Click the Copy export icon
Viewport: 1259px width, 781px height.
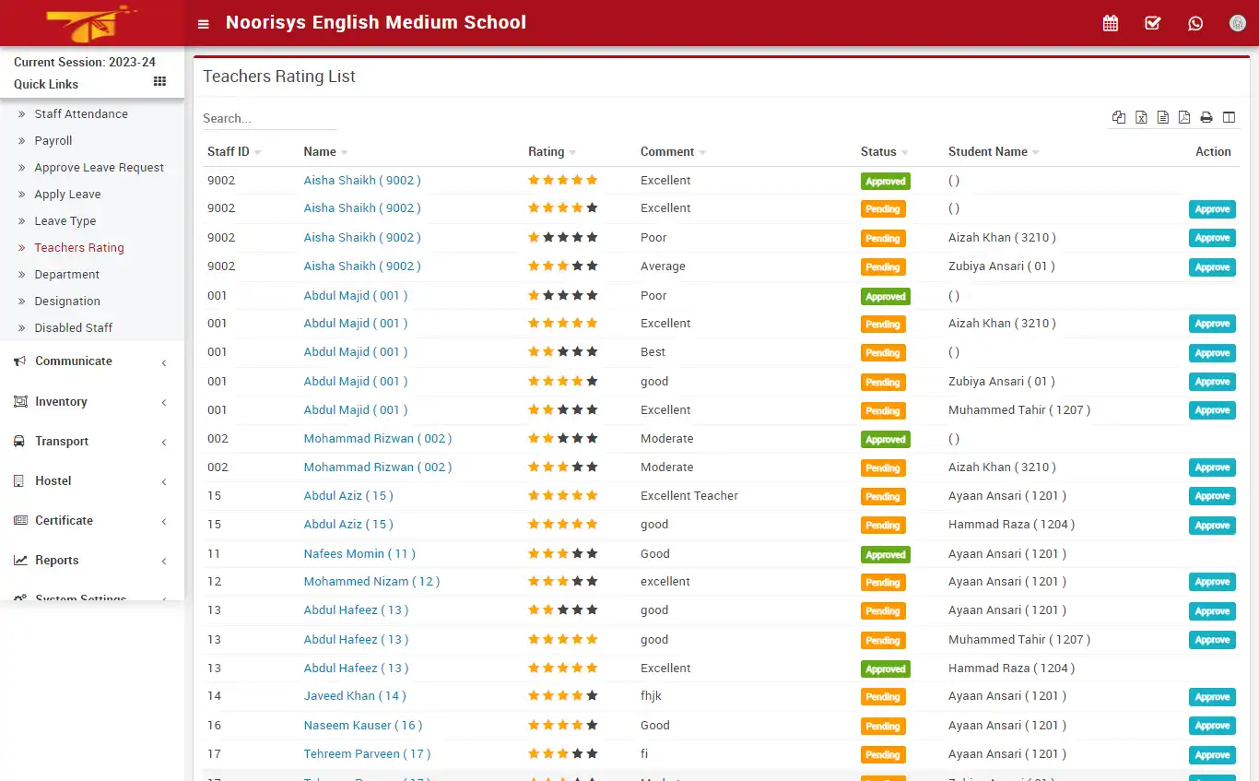[x=1119, y=117]
